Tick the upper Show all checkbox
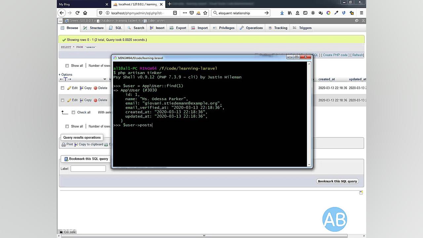The height and width of the screenshot is (238, 423). 67,66
